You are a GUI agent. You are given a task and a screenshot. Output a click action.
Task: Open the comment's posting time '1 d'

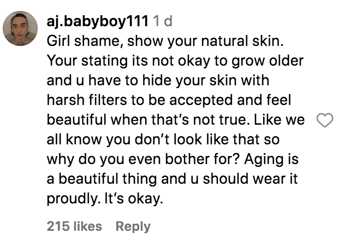point(163,21)
